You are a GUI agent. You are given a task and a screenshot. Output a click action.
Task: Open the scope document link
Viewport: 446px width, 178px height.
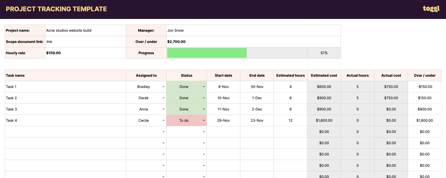click(49, 42)
